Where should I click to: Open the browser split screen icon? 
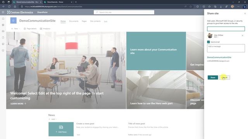point(204,7)
